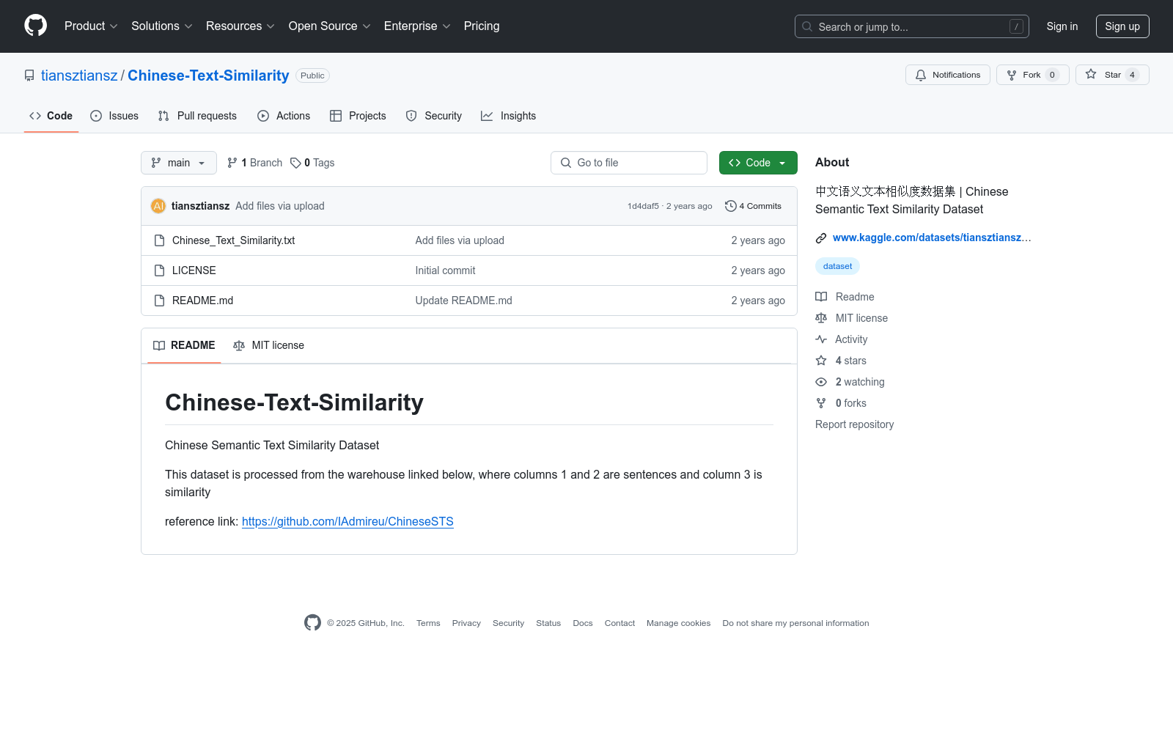Star the Chinese-Text-Similarity repository

pyautogui.click(x=1112, y=75)
